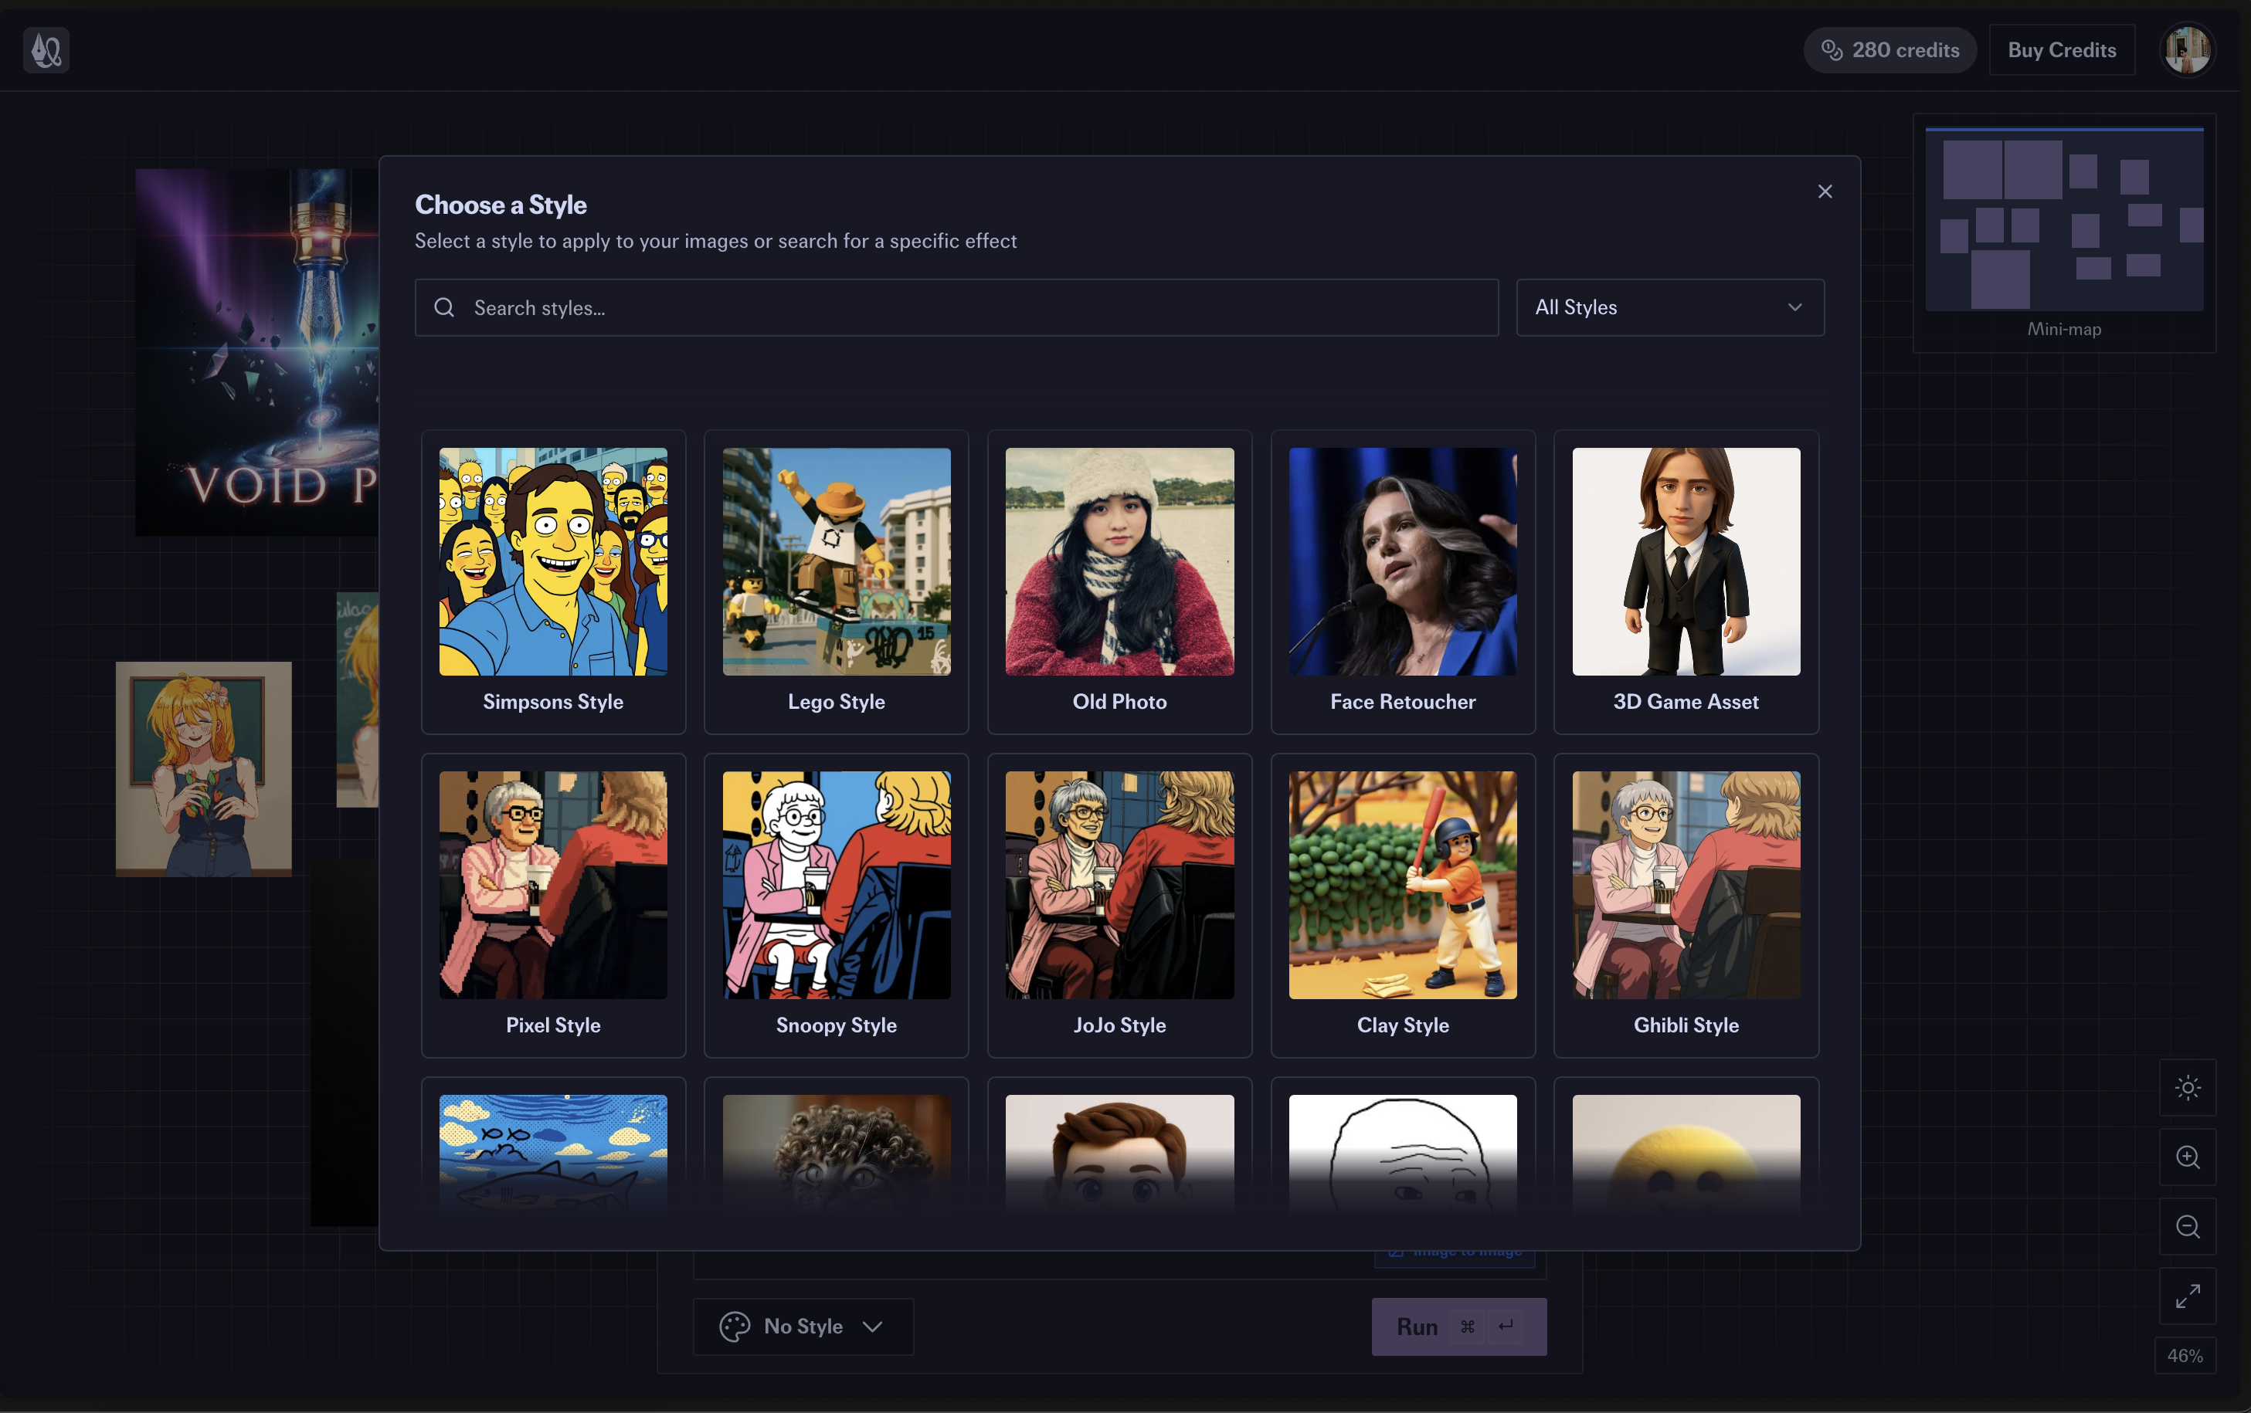Click the fit-to-screen expand arrows icon
The height and width of the screenshot is (1413, 2251).
pyautogui.click(x=2188, y=1296)
